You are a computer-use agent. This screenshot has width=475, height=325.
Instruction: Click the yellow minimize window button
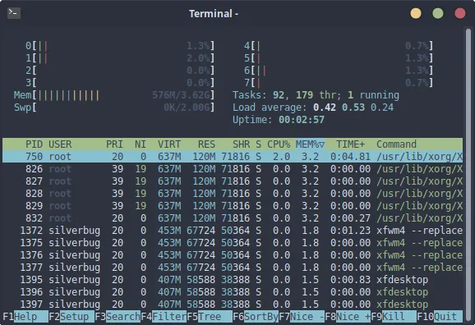pyautogui.click(x=416, y=13)
